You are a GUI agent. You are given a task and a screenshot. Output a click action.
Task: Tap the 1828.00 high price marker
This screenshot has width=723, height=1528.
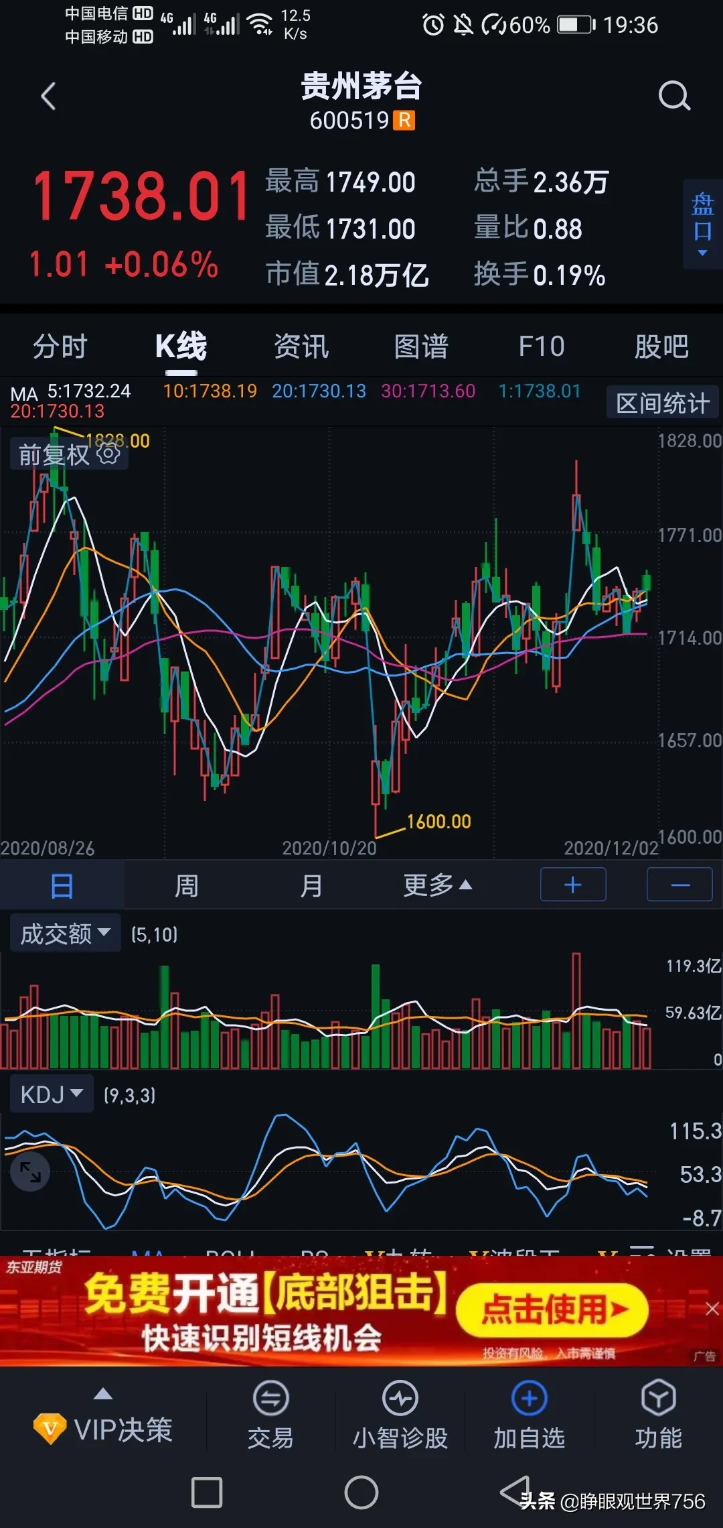point(118,440)
